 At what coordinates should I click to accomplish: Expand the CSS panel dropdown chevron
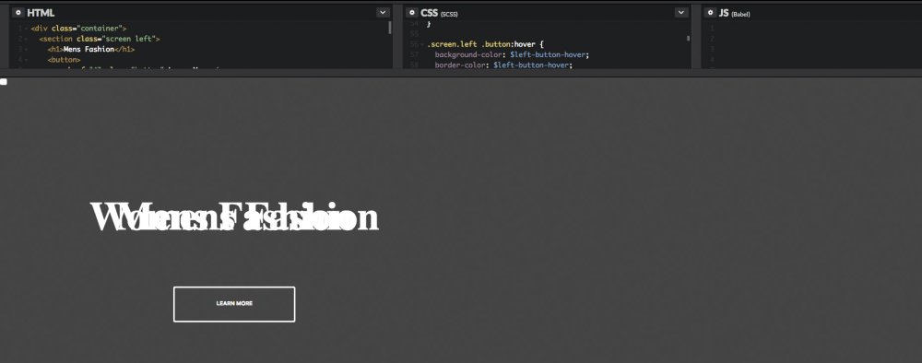[681, 12]
